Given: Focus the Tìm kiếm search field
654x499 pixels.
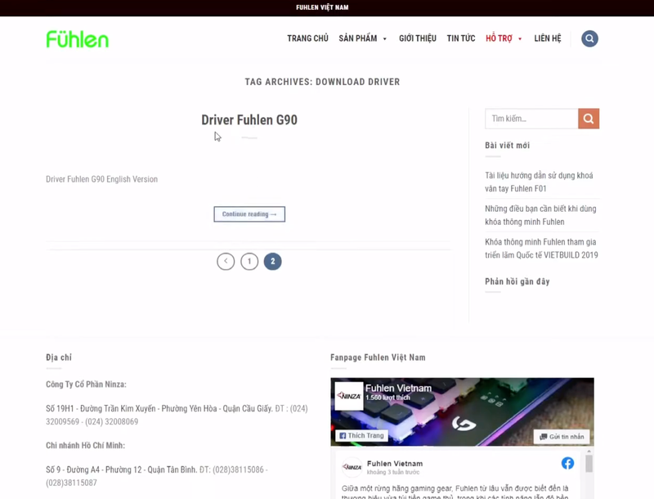Looking at the screenshot, I should click(531, 119).
